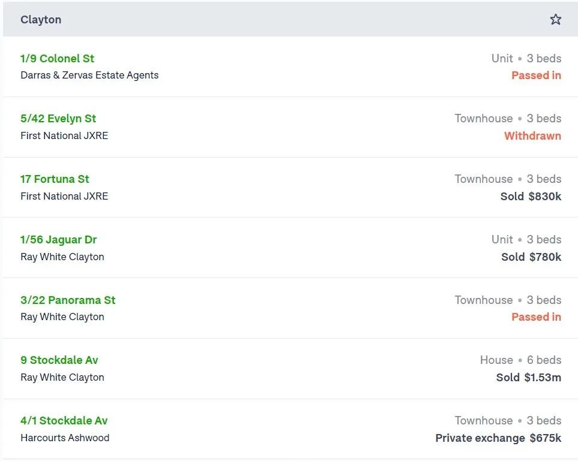Open the 5/42 Evelyn St listing

(58, 118)
